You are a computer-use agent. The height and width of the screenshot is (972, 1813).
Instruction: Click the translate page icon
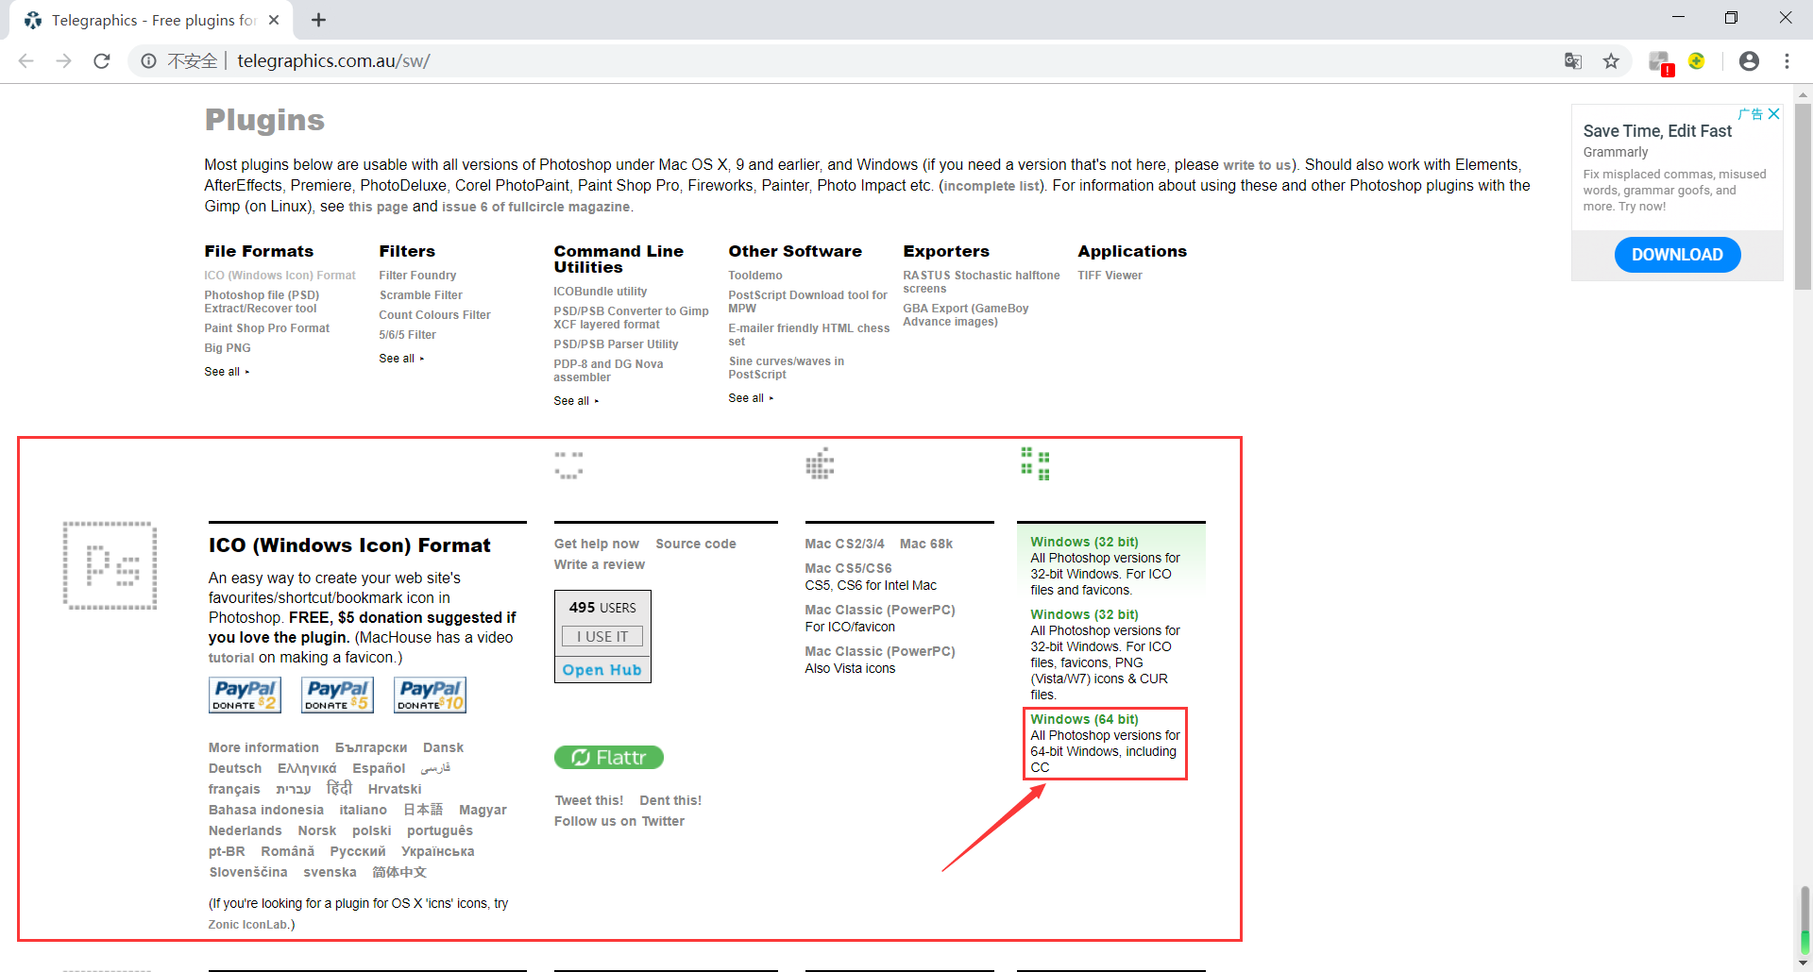click(x=1573, y=61)
